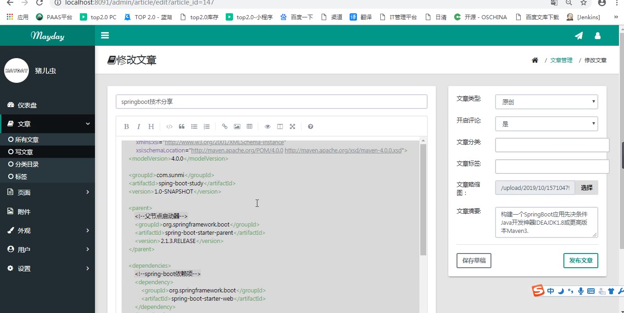
Task: Click browser reload button
Action: pyautogui.click(x=40, y=3)
